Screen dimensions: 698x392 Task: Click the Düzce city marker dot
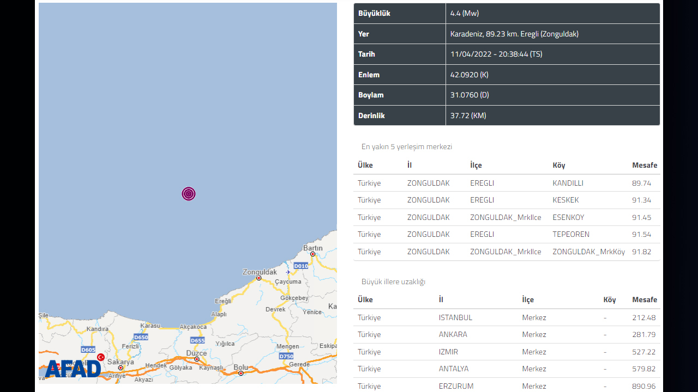(x=197, y=359)
